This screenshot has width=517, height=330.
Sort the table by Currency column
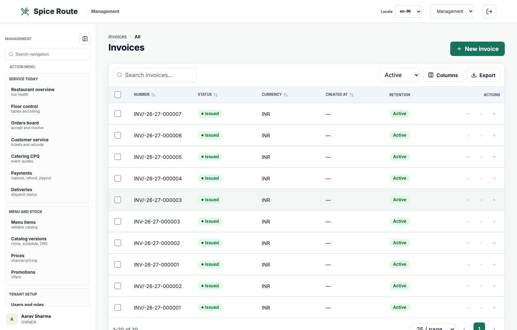pyautogui.click(x=275, y=95)
